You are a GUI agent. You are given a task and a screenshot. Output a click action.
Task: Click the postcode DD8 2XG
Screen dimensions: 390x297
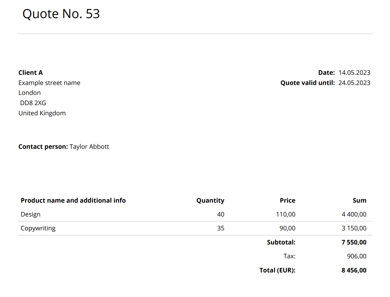(33, 103)
